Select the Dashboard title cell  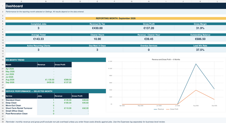tap(116, 6)
